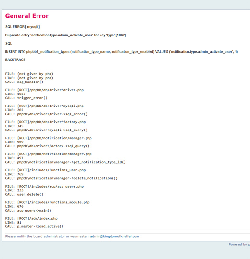Click the INSERT INTO phpbb3_notification_types query line
250x259 pixels.
tap(122, 52)
